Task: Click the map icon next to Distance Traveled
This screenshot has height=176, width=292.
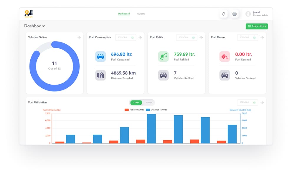Action: point(100,75)
